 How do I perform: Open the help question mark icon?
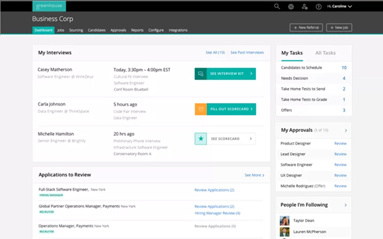click(x=318, y=7)
